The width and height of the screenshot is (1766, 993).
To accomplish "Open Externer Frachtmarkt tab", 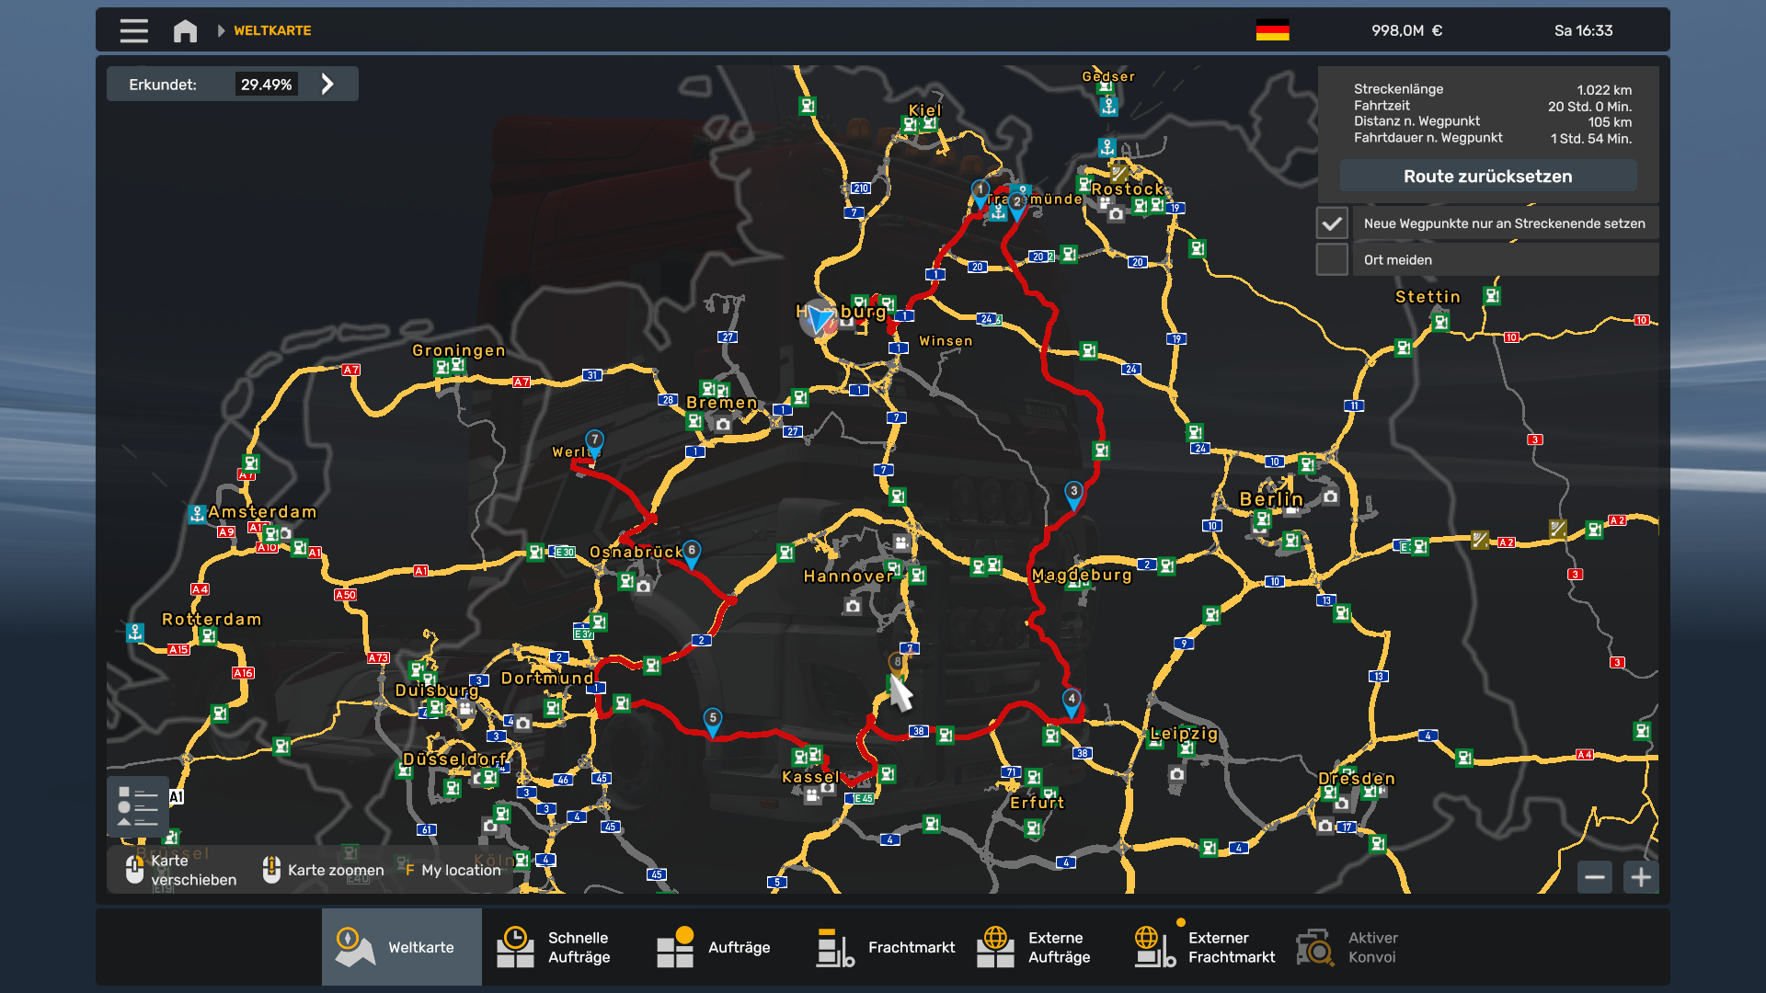I will (x=1207, y=947).
